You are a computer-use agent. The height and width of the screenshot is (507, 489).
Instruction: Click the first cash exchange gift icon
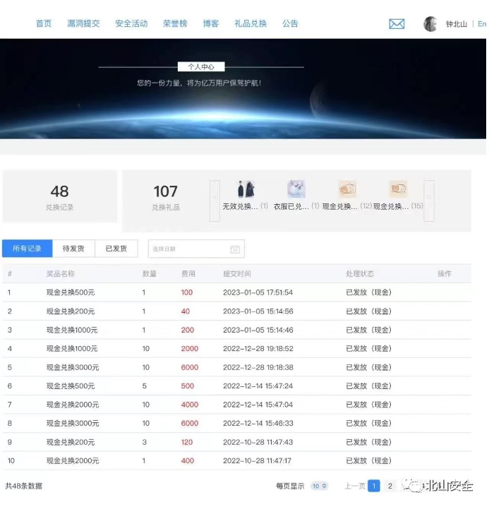[x=347, y=189]
